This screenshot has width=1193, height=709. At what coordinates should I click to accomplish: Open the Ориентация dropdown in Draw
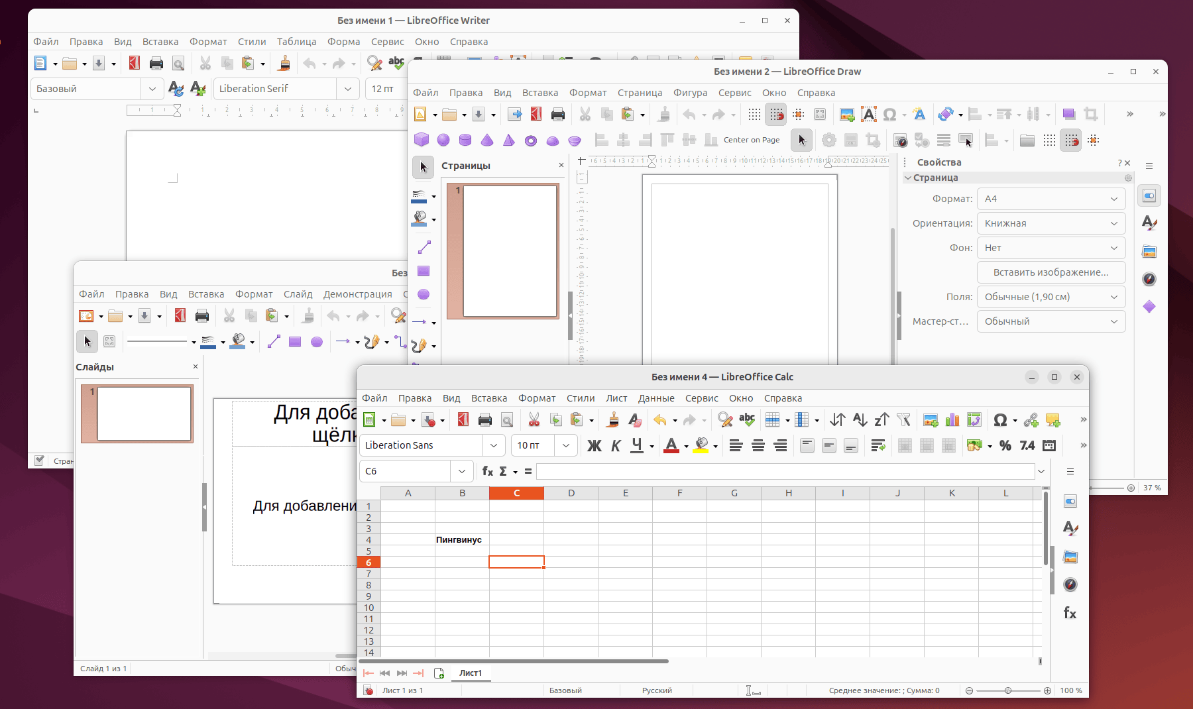[x=1051, y=223]
